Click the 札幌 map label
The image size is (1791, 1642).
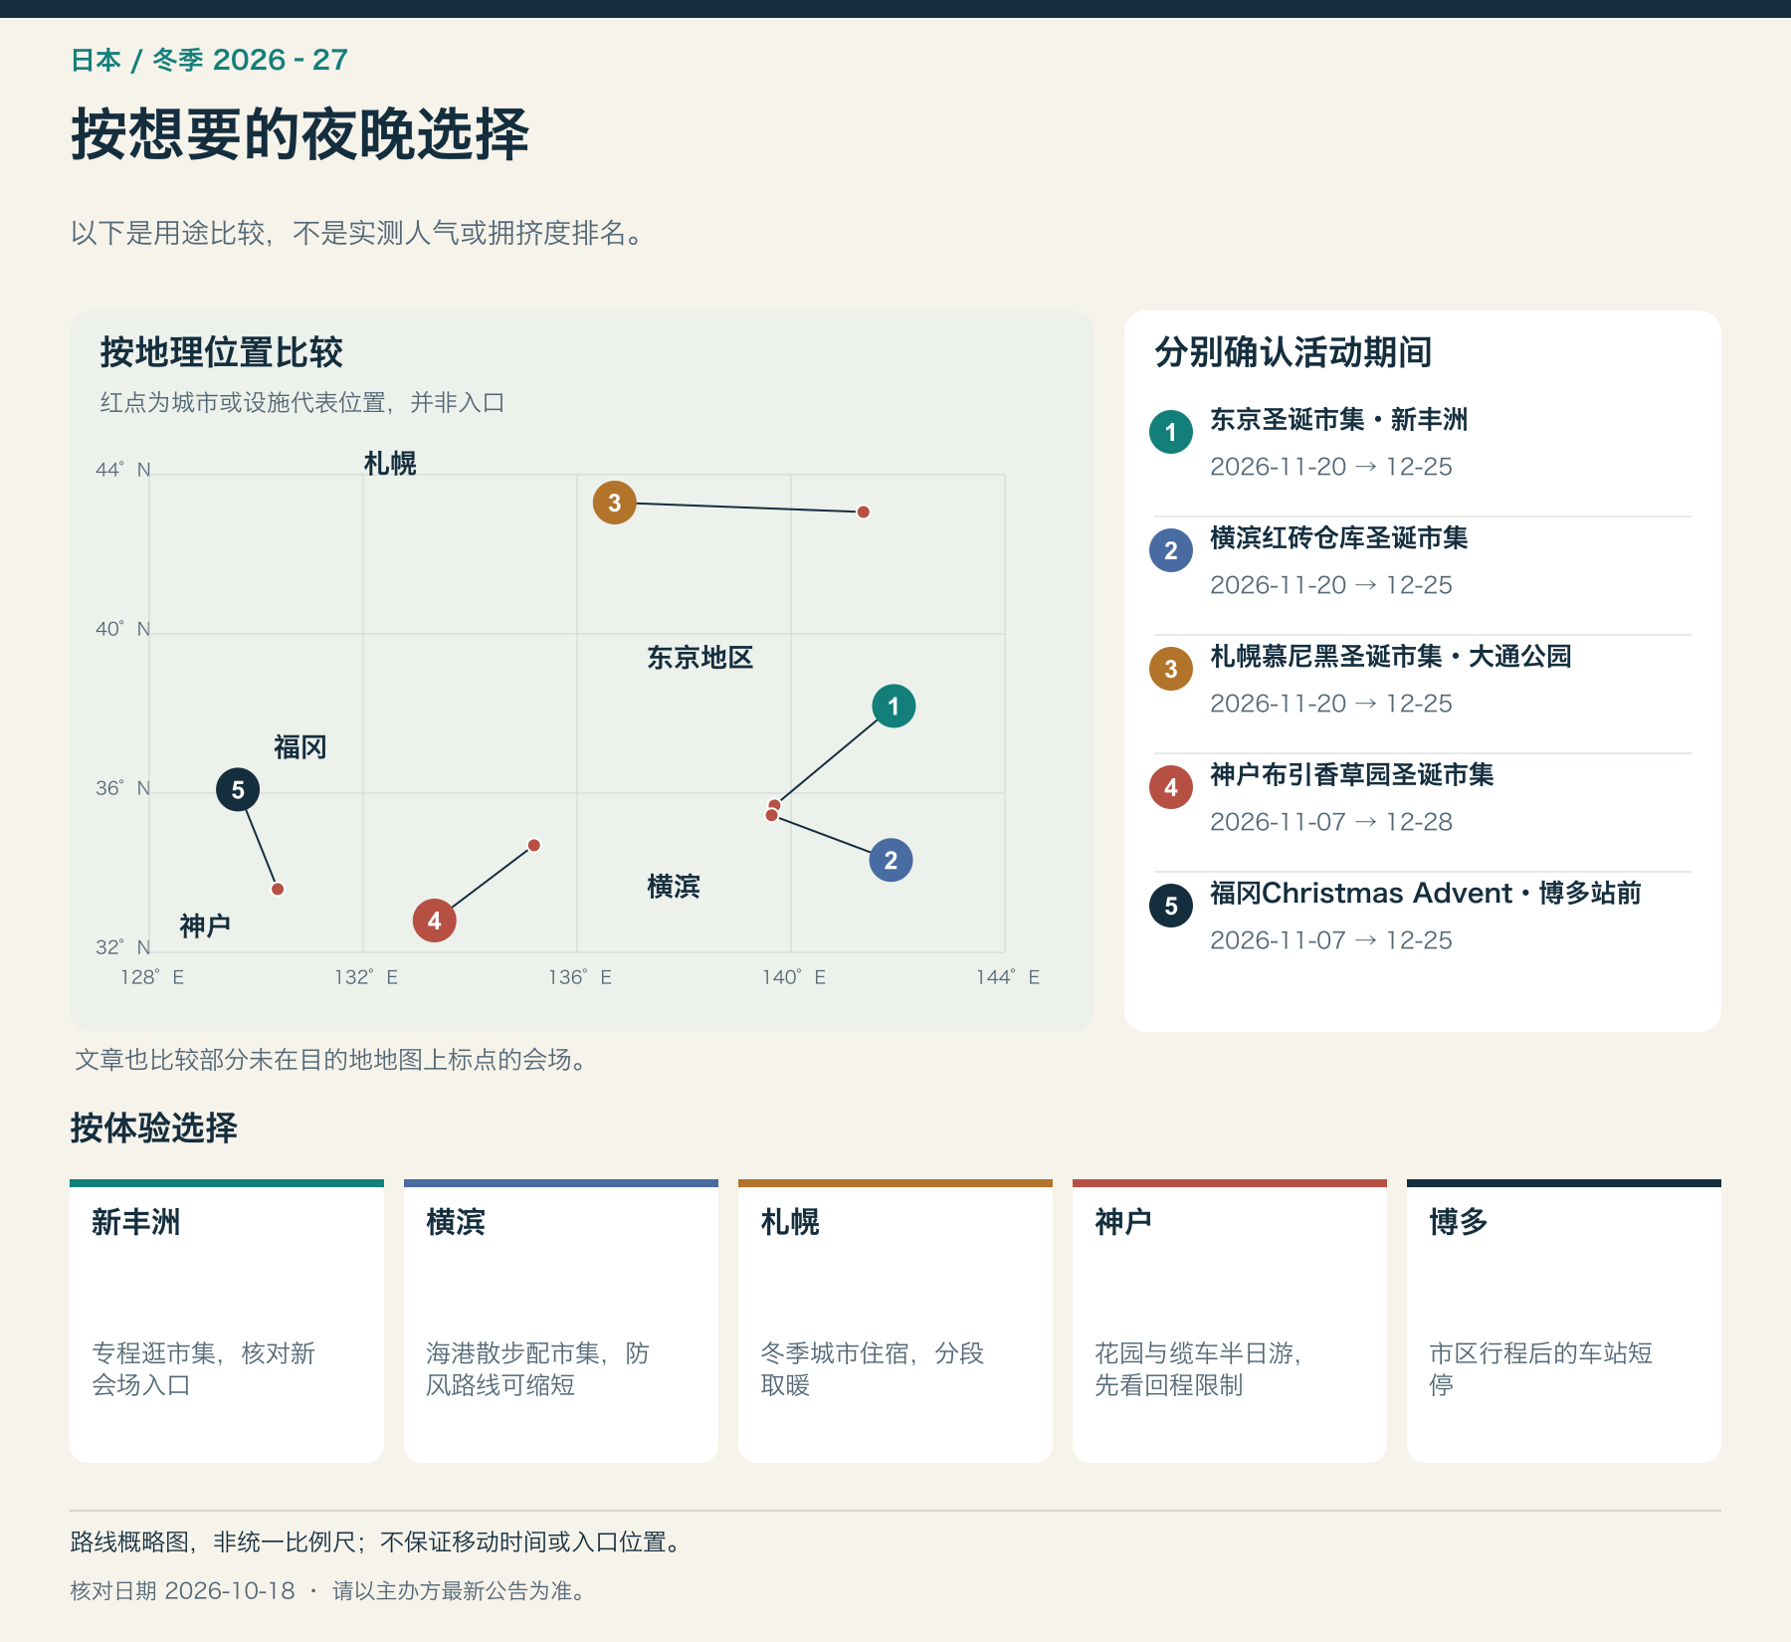click(x=390, y=464)
